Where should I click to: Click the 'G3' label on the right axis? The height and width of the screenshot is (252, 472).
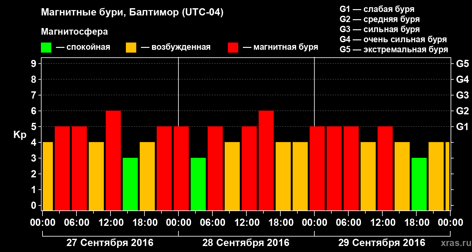tap(462, 95)
